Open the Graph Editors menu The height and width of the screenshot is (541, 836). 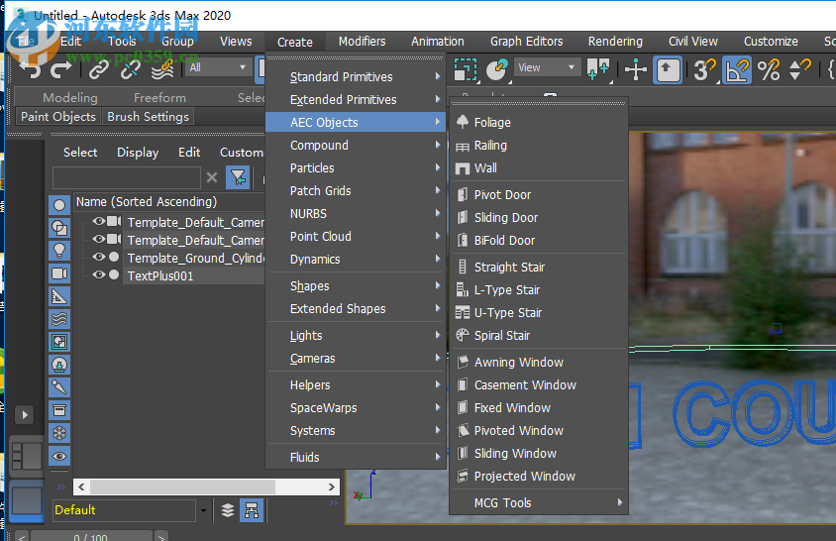point(526,41)
